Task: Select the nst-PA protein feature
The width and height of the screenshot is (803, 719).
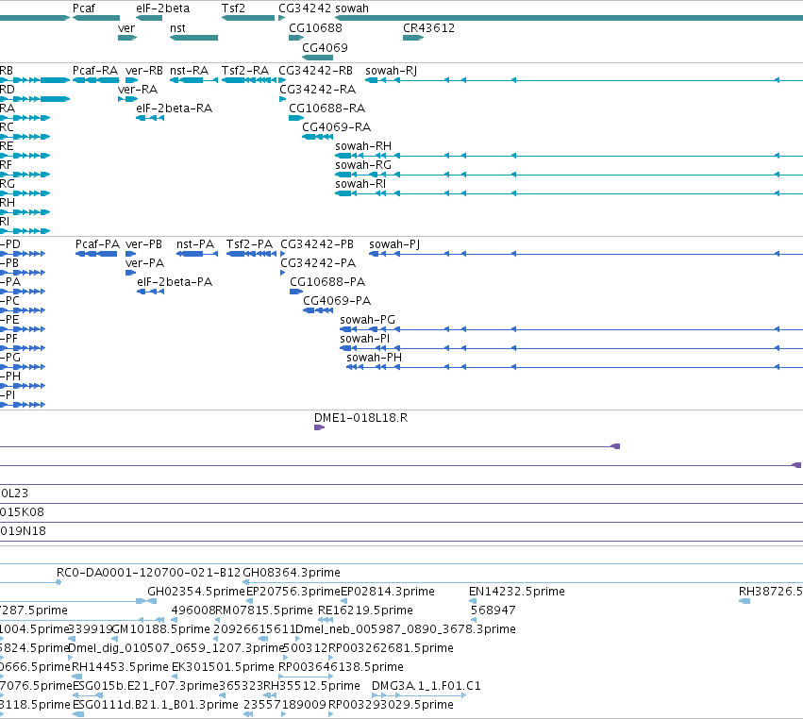Action: pyautogui.click(x=197, y=254)
